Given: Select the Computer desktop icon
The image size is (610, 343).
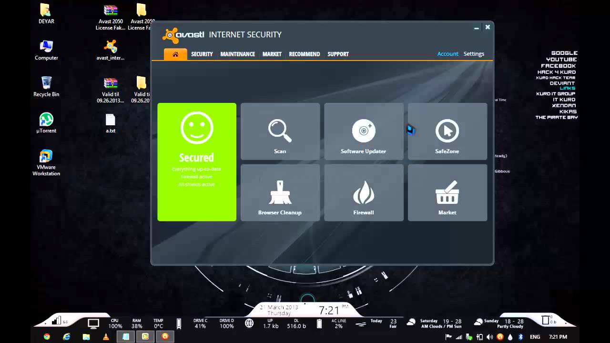Looking at the screenshot, I should pyautogui.click(x=46, y=50).
